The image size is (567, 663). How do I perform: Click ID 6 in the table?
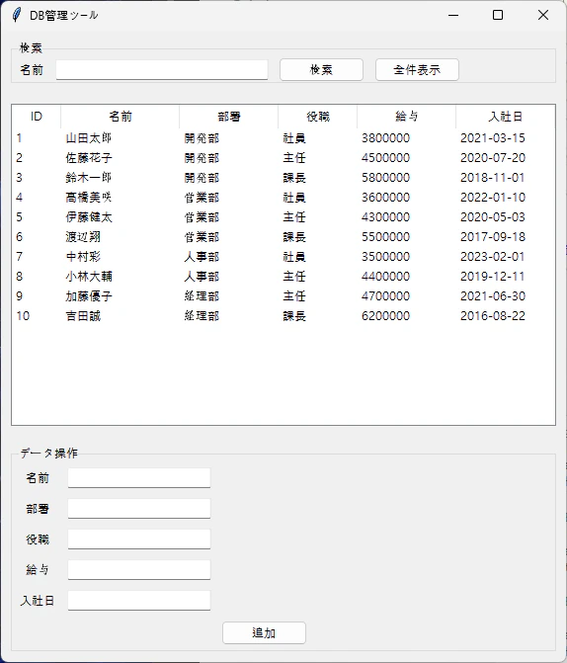click(20, 237)
